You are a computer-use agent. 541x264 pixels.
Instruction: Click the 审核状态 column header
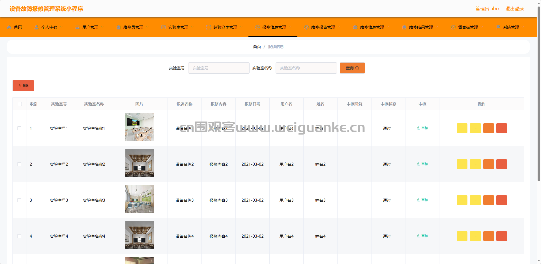pyautogui.click(x=388, y=104)
